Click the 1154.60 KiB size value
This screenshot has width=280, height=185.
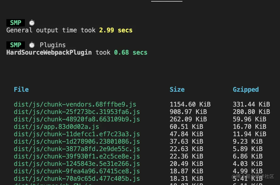point(190,104)
